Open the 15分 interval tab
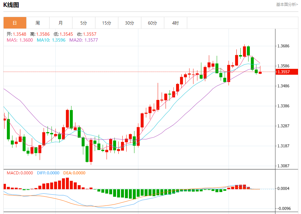Screen dimensions: 301x214 click(107, 23)
